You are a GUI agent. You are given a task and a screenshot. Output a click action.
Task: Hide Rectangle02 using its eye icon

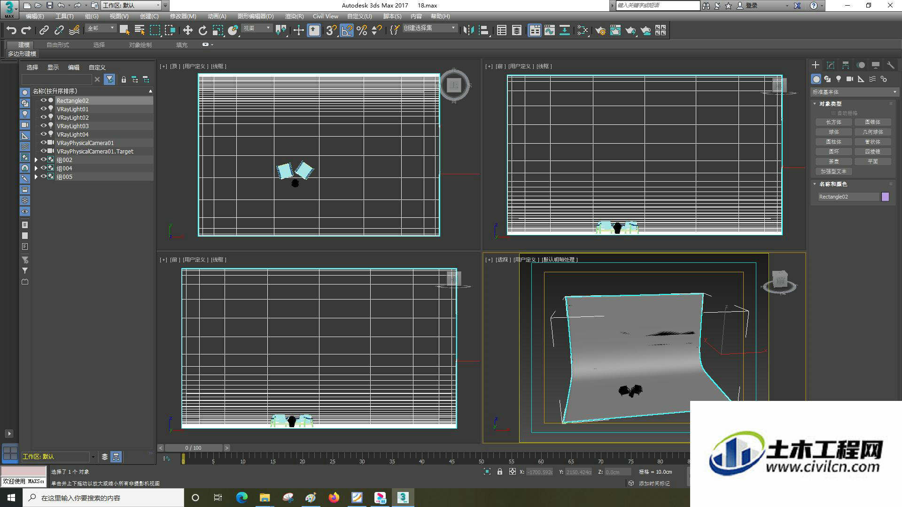[x=43, y=100]
